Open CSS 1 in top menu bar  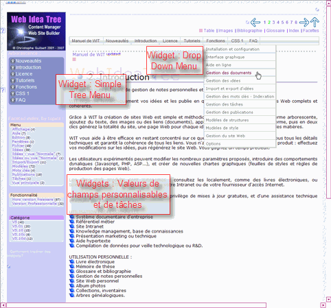click(x=237, y=40)
